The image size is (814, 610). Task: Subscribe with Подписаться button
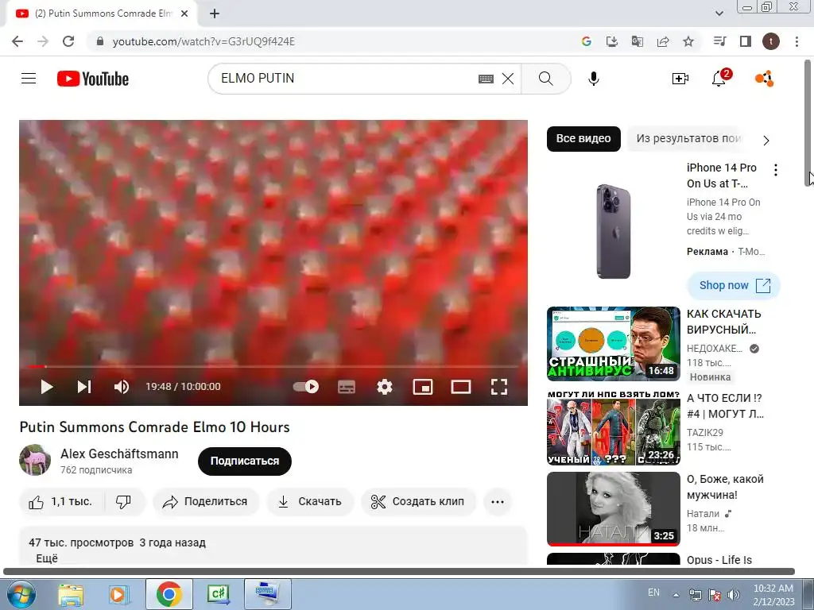[x=245, y=461]
